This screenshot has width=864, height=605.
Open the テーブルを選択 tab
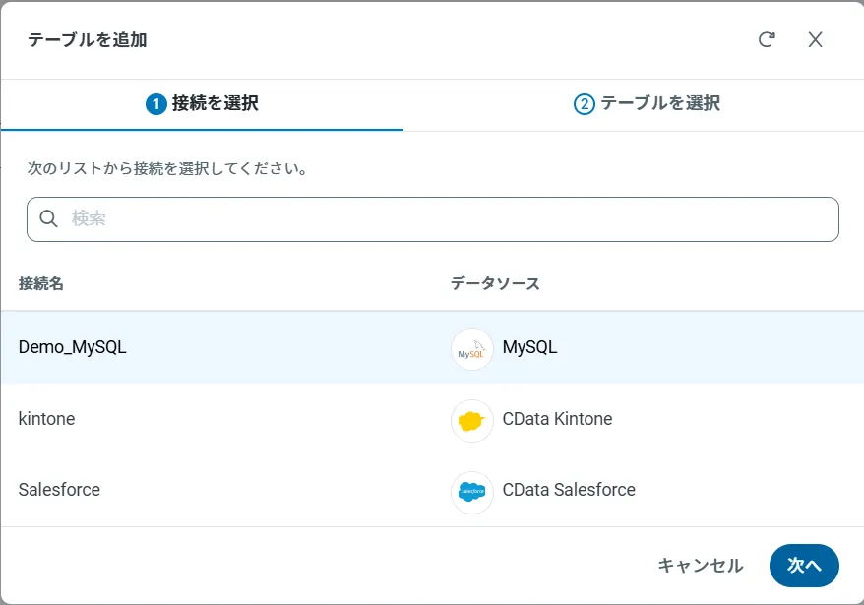(x=660, y=103)
